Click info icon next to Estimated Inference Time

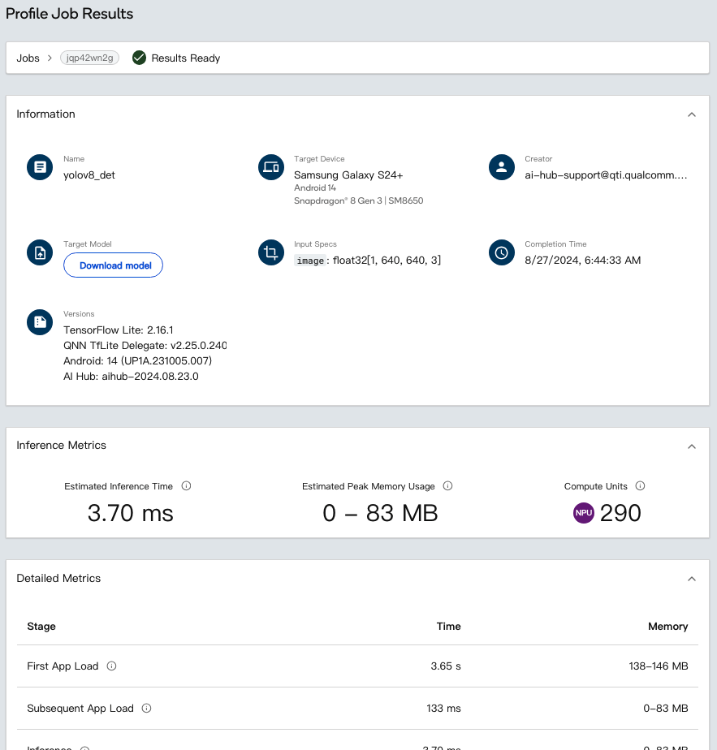186,486
